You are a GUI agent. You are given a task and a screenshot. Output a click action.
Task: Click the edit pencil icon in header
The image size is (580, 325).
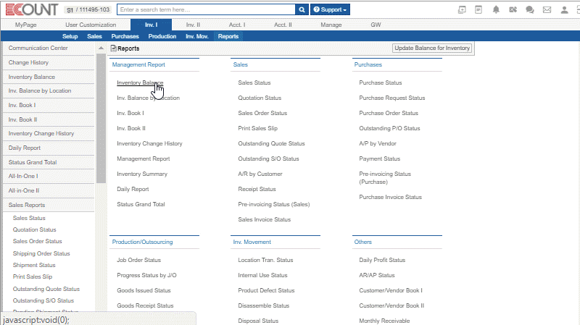[513, 9]
